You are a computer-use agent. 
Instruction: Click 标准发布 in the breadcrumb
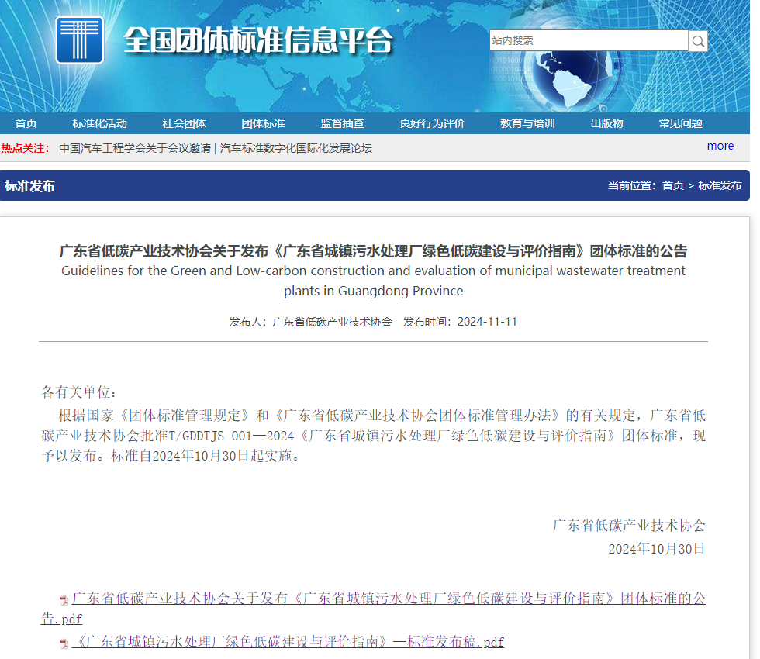click(x=720, y=185)
